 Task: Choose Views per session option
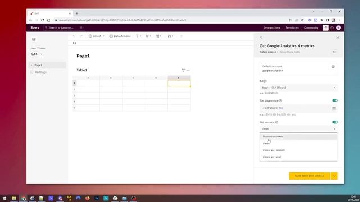299,150
